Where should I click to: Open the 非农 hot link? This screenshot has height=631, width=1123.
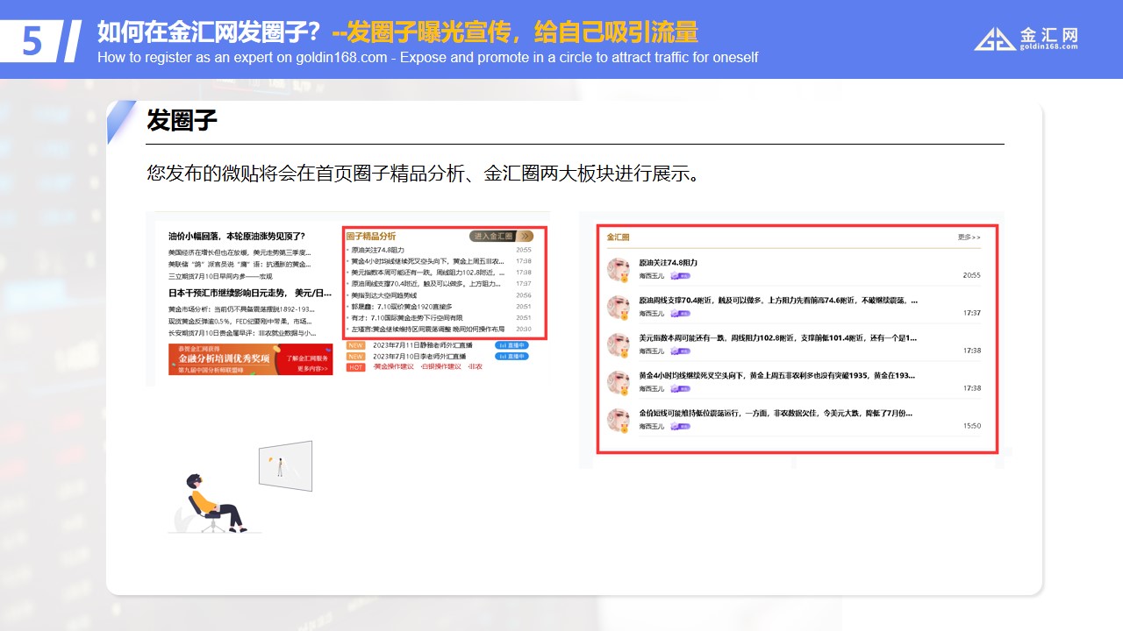click(476, 367)
